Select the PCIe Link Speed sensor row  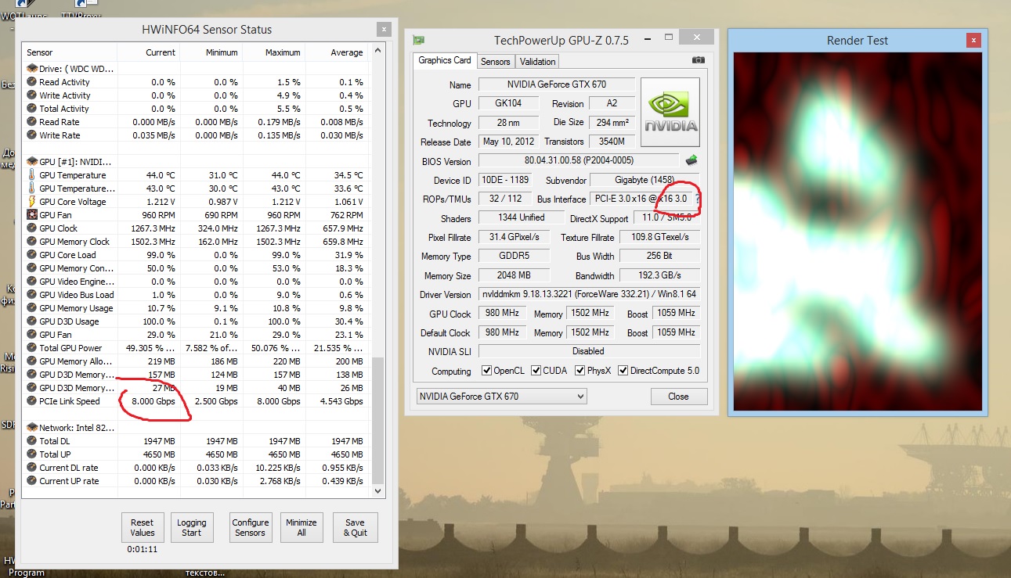coord(70,401)
